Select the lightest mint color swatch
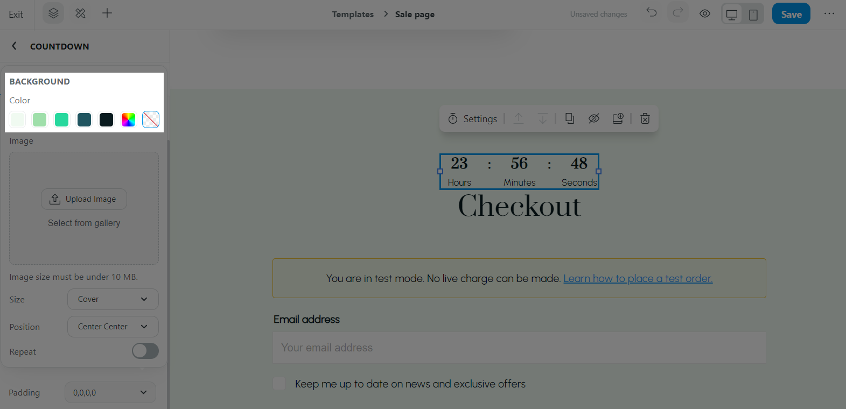This screenshot has height=409, width=846. pos(18,119)
